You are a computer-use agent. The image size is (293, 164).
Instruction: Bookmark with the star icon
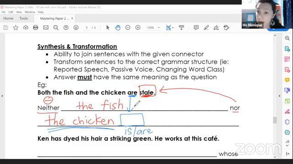click(x=16, y=28)
